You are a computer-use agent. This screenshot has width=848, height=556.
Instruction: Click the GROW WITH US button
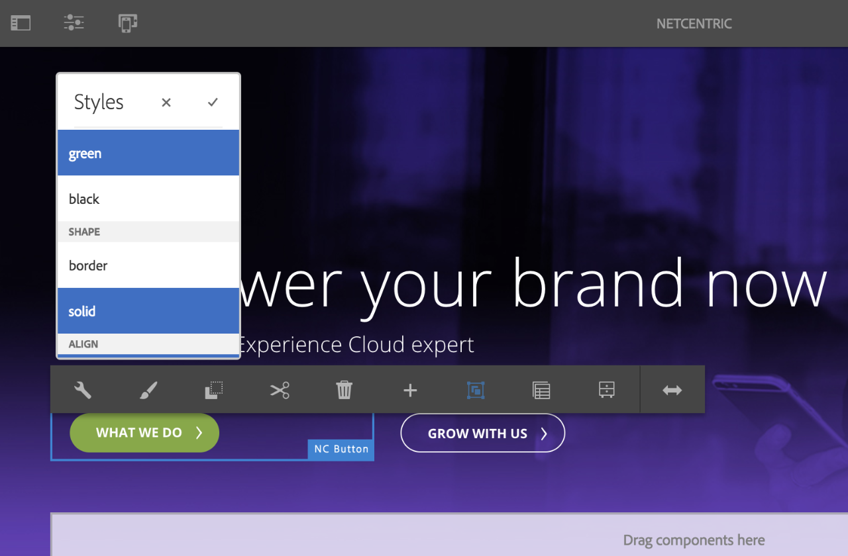[x=483, y=434]
